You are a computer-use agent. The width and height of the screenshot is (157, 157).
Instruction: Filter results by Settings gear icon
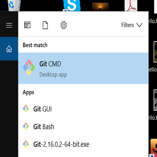click(x=64, y=25)
